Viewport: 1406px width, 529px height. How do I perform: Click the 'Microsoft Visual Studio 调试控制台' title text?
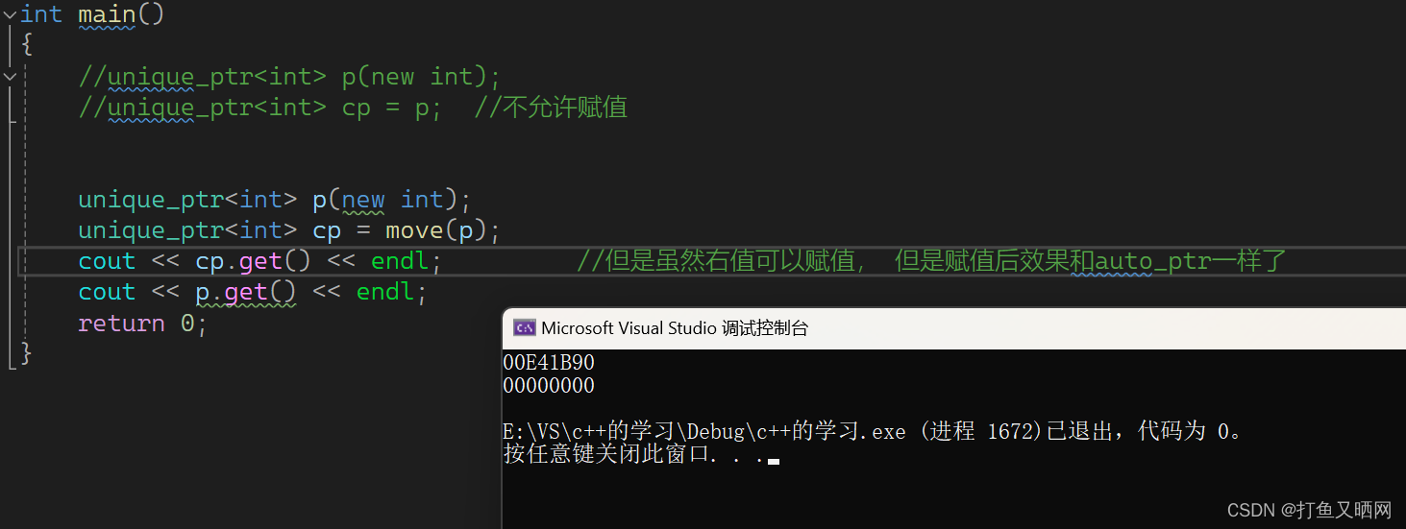pyautogui.click(x=675, y=328)
